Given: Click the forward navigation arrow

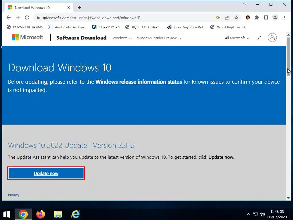Looking at the screenshot, I should tap(18, 17).
